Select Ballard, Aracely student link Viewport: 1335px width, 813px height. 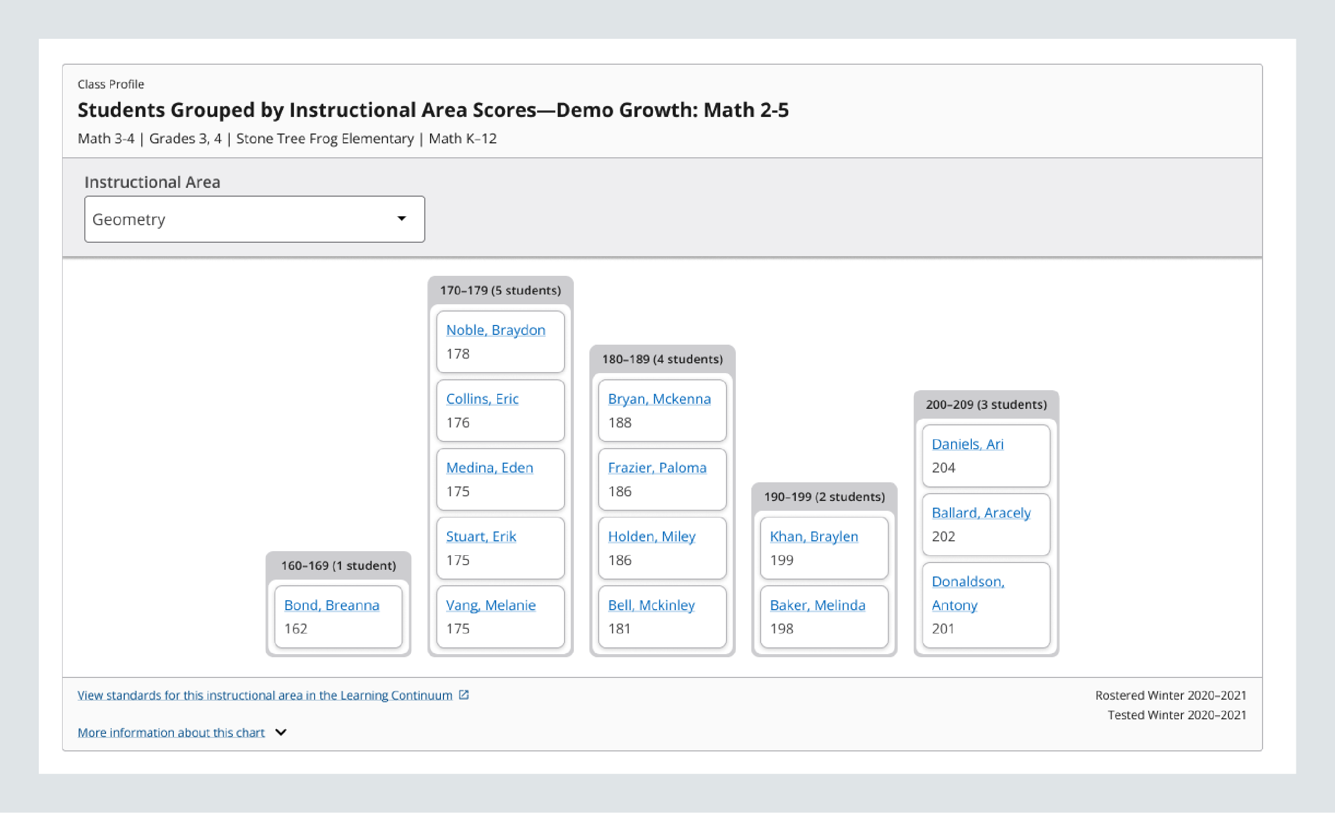[x=981, y=513]
